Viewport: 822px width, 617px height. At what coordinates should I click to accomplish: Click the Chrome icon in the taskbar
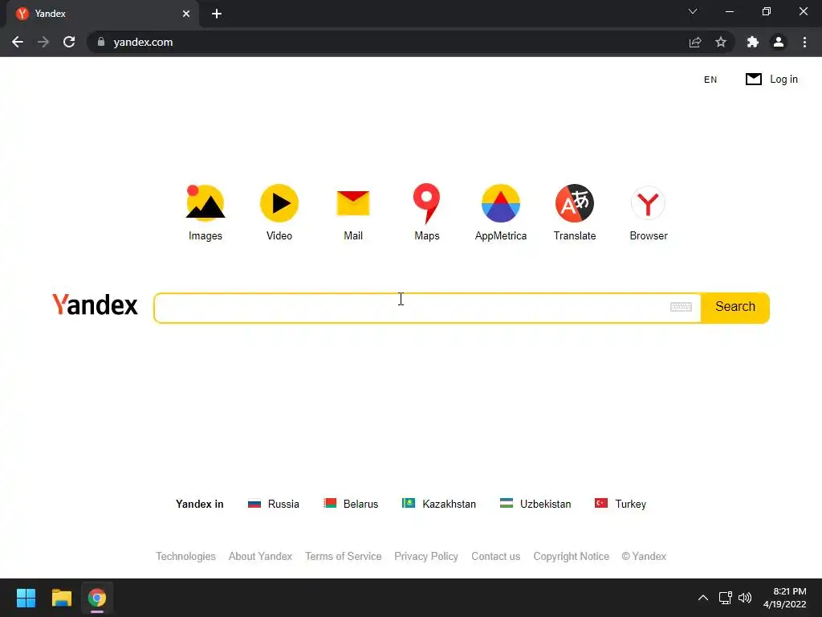[x=97, y=598]
